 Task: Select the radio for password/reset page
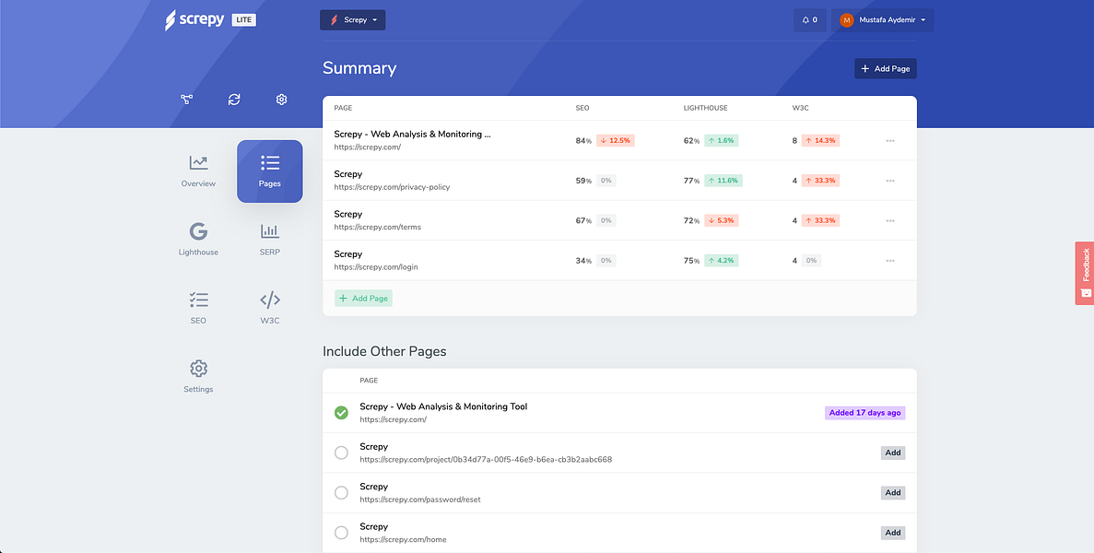point(341,493)
